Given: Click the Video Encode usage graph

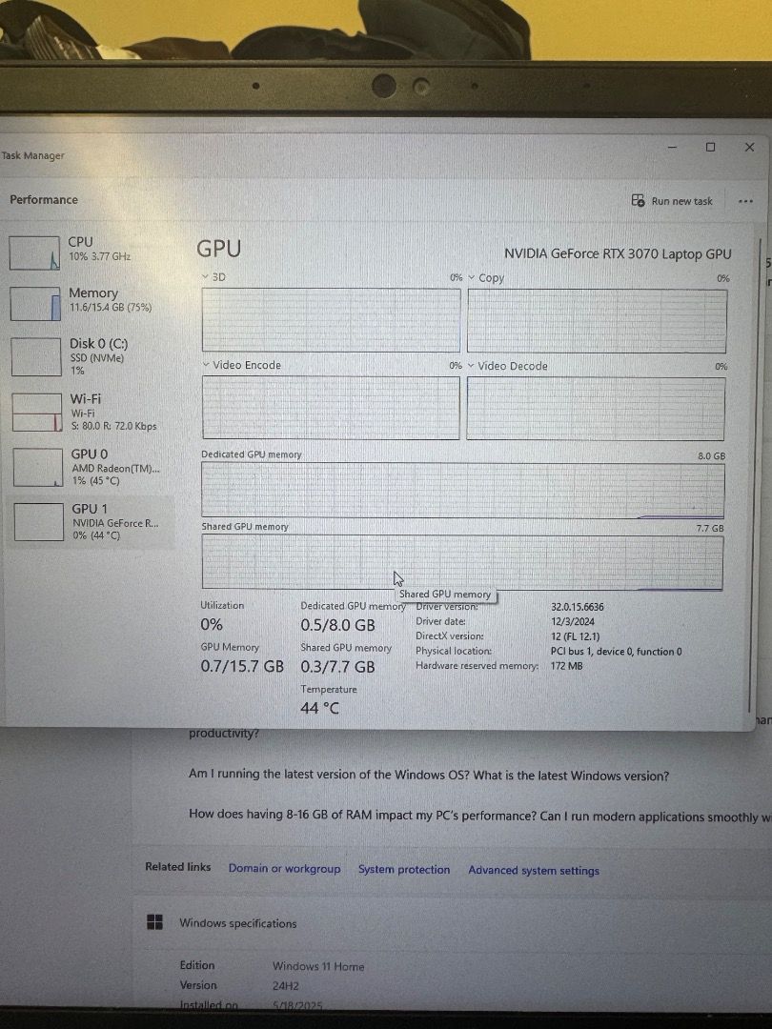Looking at the screenshot, I should click(x=331, y=407).
